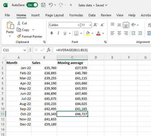Toggle the Bottom Align button

coord(126,25)
